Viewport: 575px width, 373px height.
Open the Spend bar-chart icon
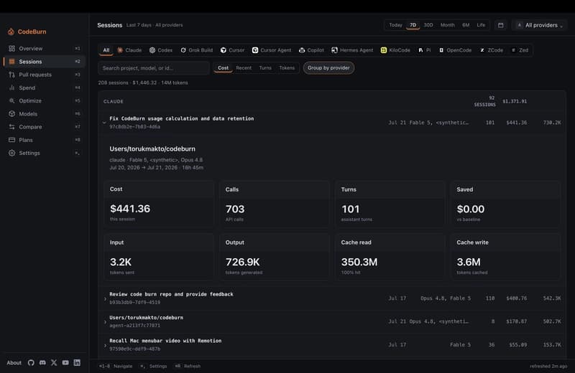(x=11, y=88)
